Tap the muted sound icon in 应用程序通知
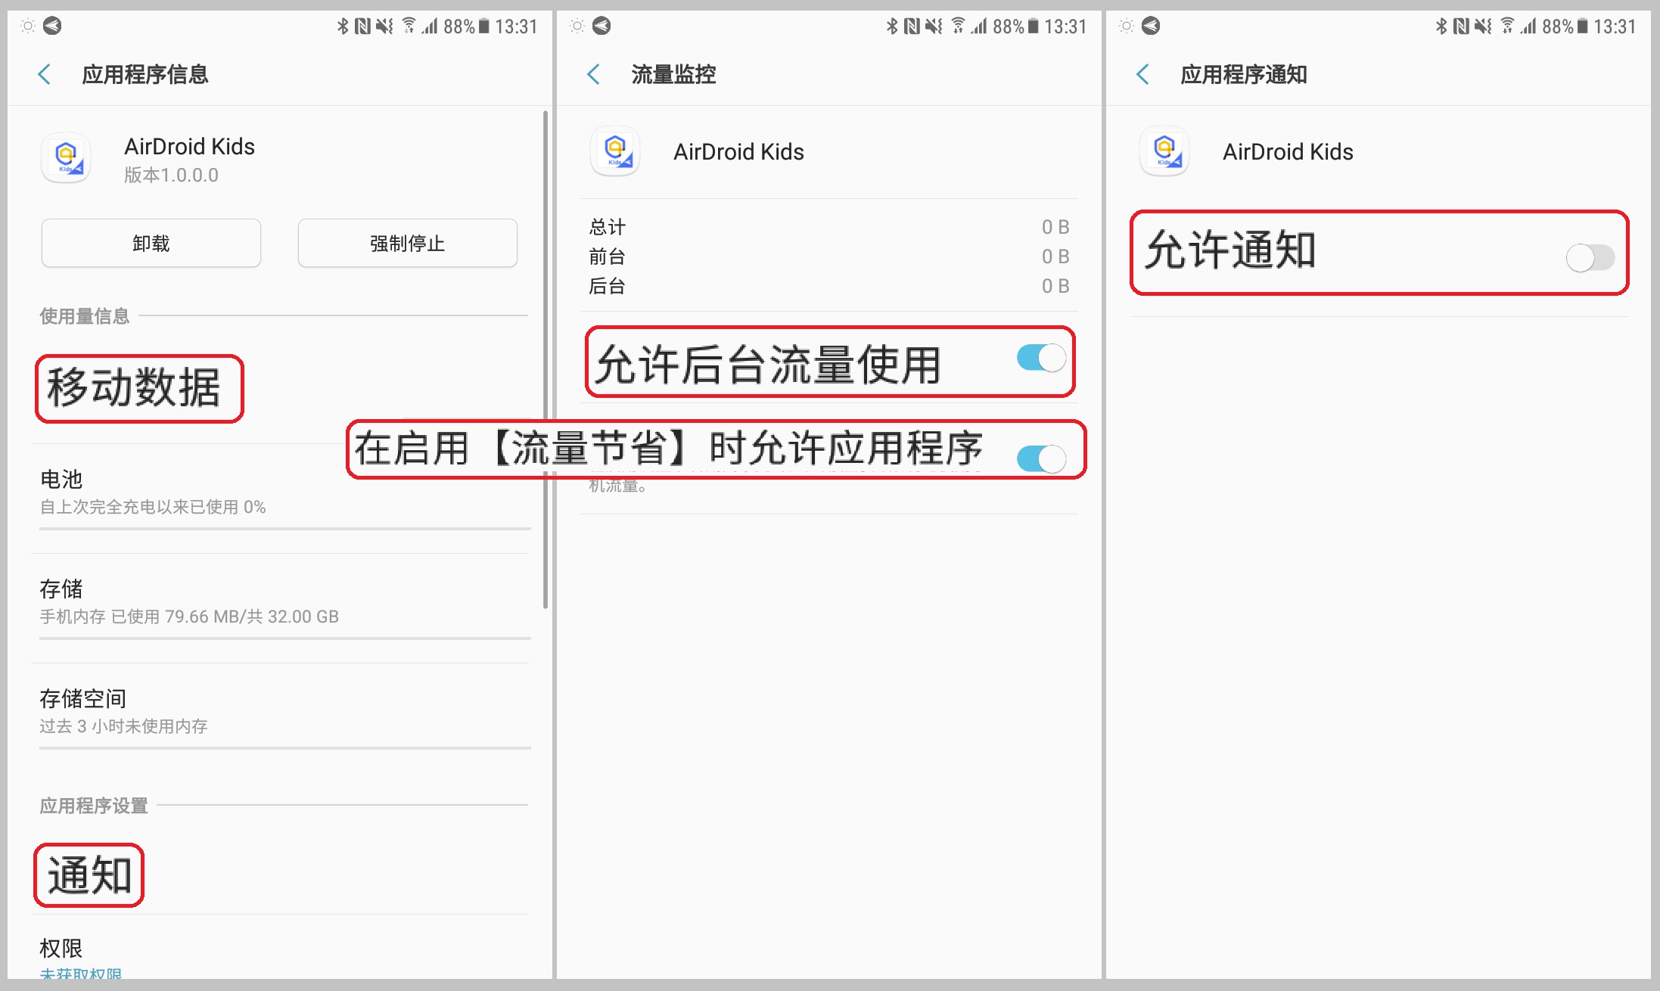This screenshot has height=991, width=1660. [x=1483, y=26]
